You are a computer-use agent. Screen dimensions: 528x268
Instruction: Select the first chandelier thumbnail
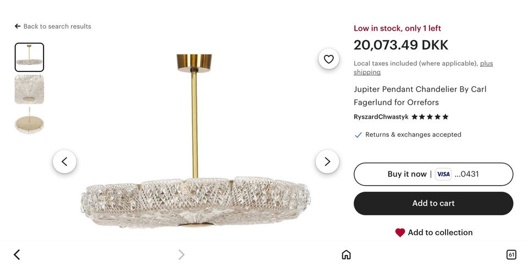tap(29, 57)
